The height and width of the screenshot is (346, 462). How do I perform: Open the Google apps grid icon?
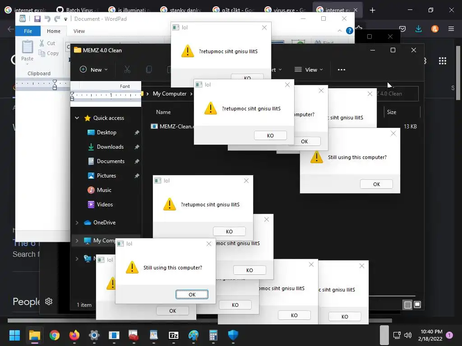(443, 61)
